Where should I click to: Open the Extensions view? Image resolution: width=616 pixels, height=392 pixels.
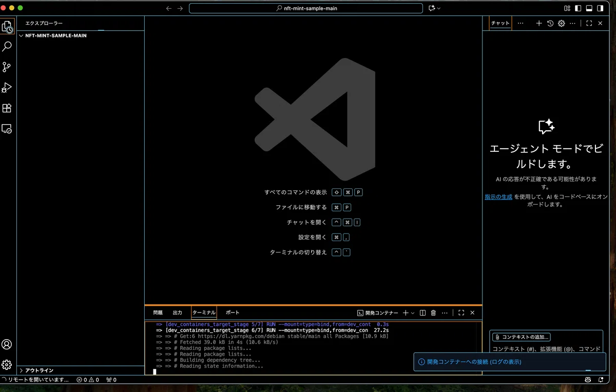pyautogui.click(x=7, y=108)
